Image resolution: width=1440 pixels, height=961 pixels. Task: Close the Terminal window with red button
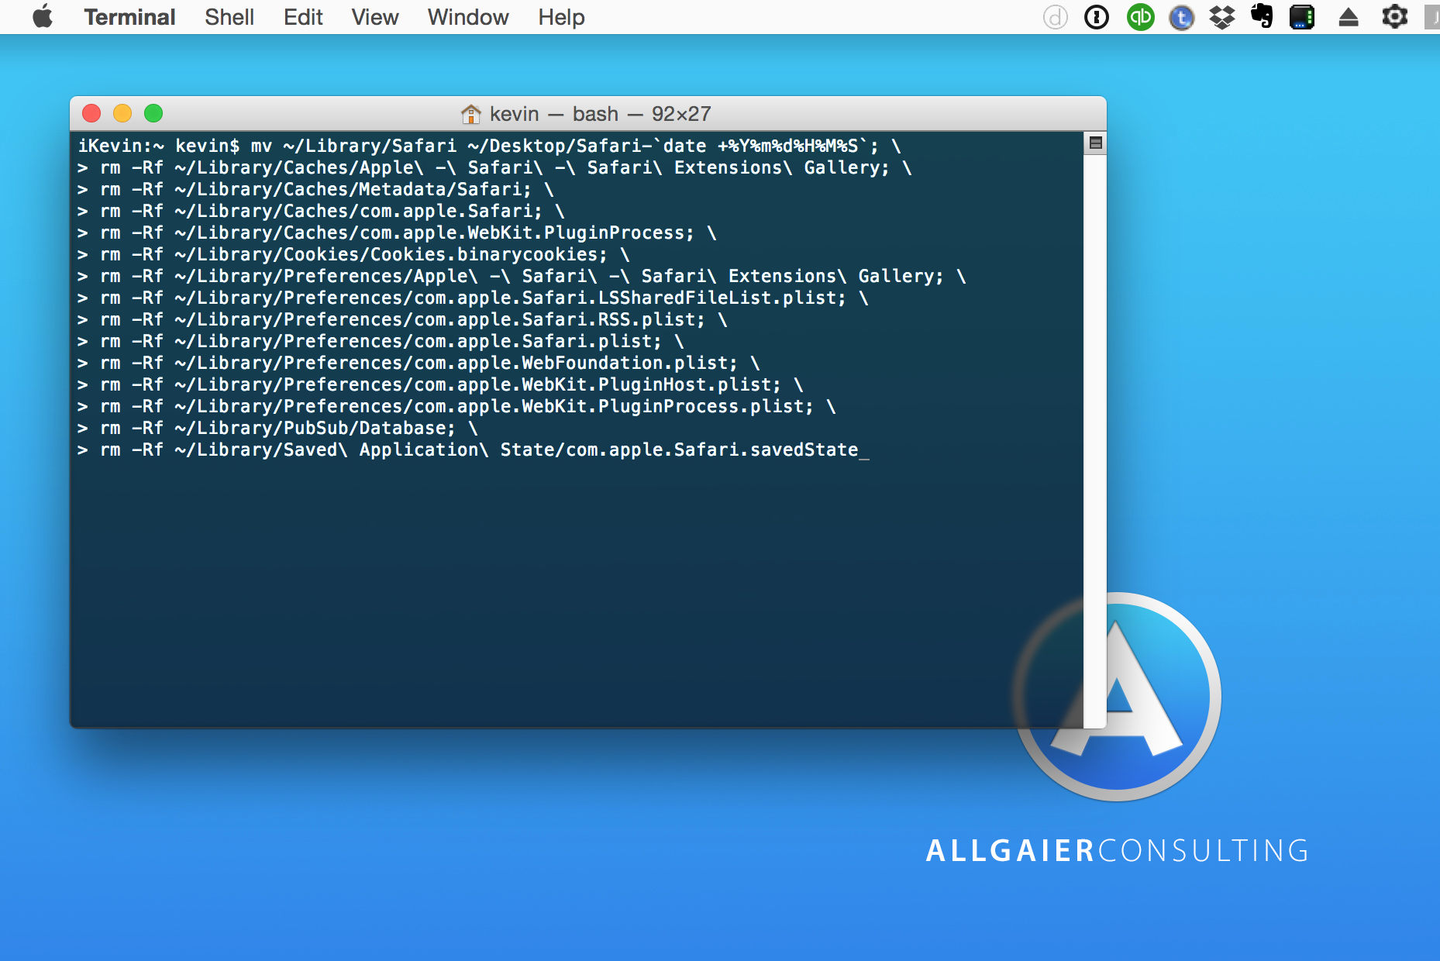click(91, 113)
